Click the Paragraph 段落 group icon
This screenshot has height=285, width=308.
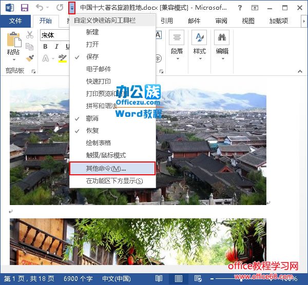click(x=177, y=37)
